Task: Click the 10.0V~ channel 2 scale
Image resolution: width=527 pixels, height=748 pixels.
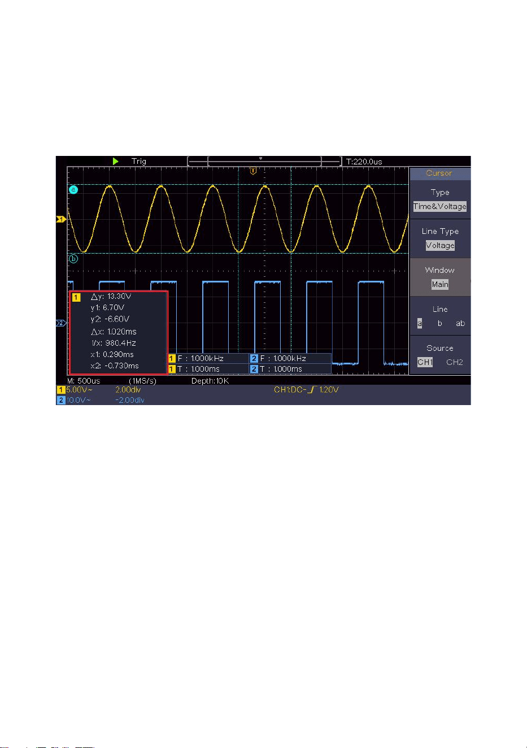Action: [79, 400]
